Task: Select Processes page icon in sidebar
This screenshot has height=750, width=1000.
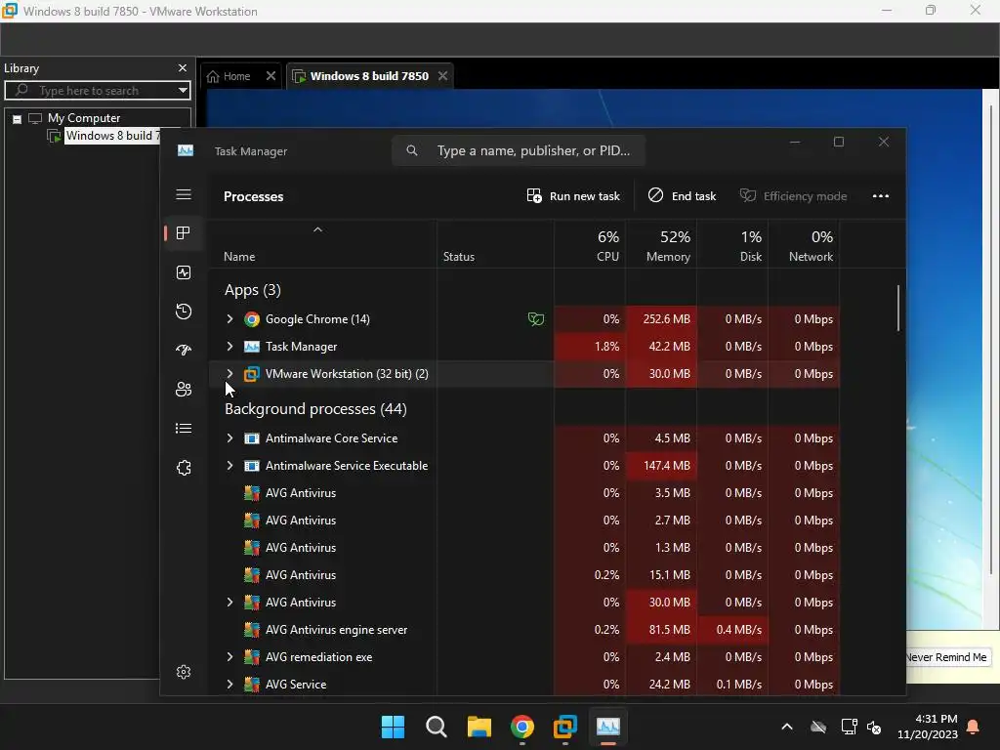Action: (x=184, y=233)
